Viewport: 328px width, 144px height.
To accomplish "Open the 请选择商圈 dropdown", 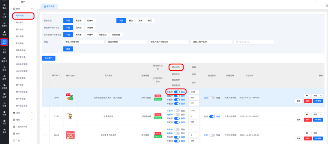I will click(x=127, y=42).
